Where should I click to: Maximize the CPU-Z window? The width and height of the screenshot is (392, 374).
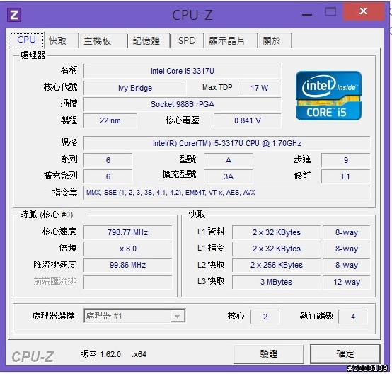pos(330,11)
